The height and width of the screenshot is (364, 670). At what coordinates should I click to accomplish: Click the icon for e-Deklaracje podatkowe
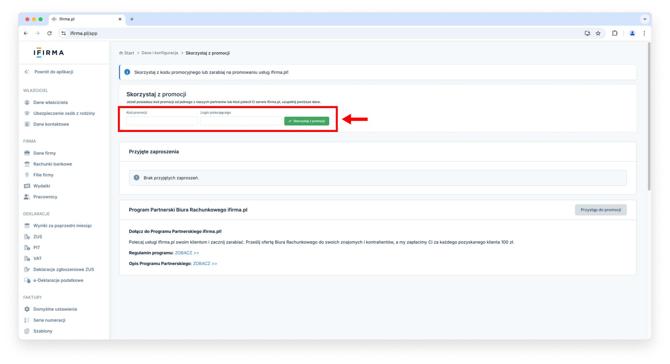point(27,280)
